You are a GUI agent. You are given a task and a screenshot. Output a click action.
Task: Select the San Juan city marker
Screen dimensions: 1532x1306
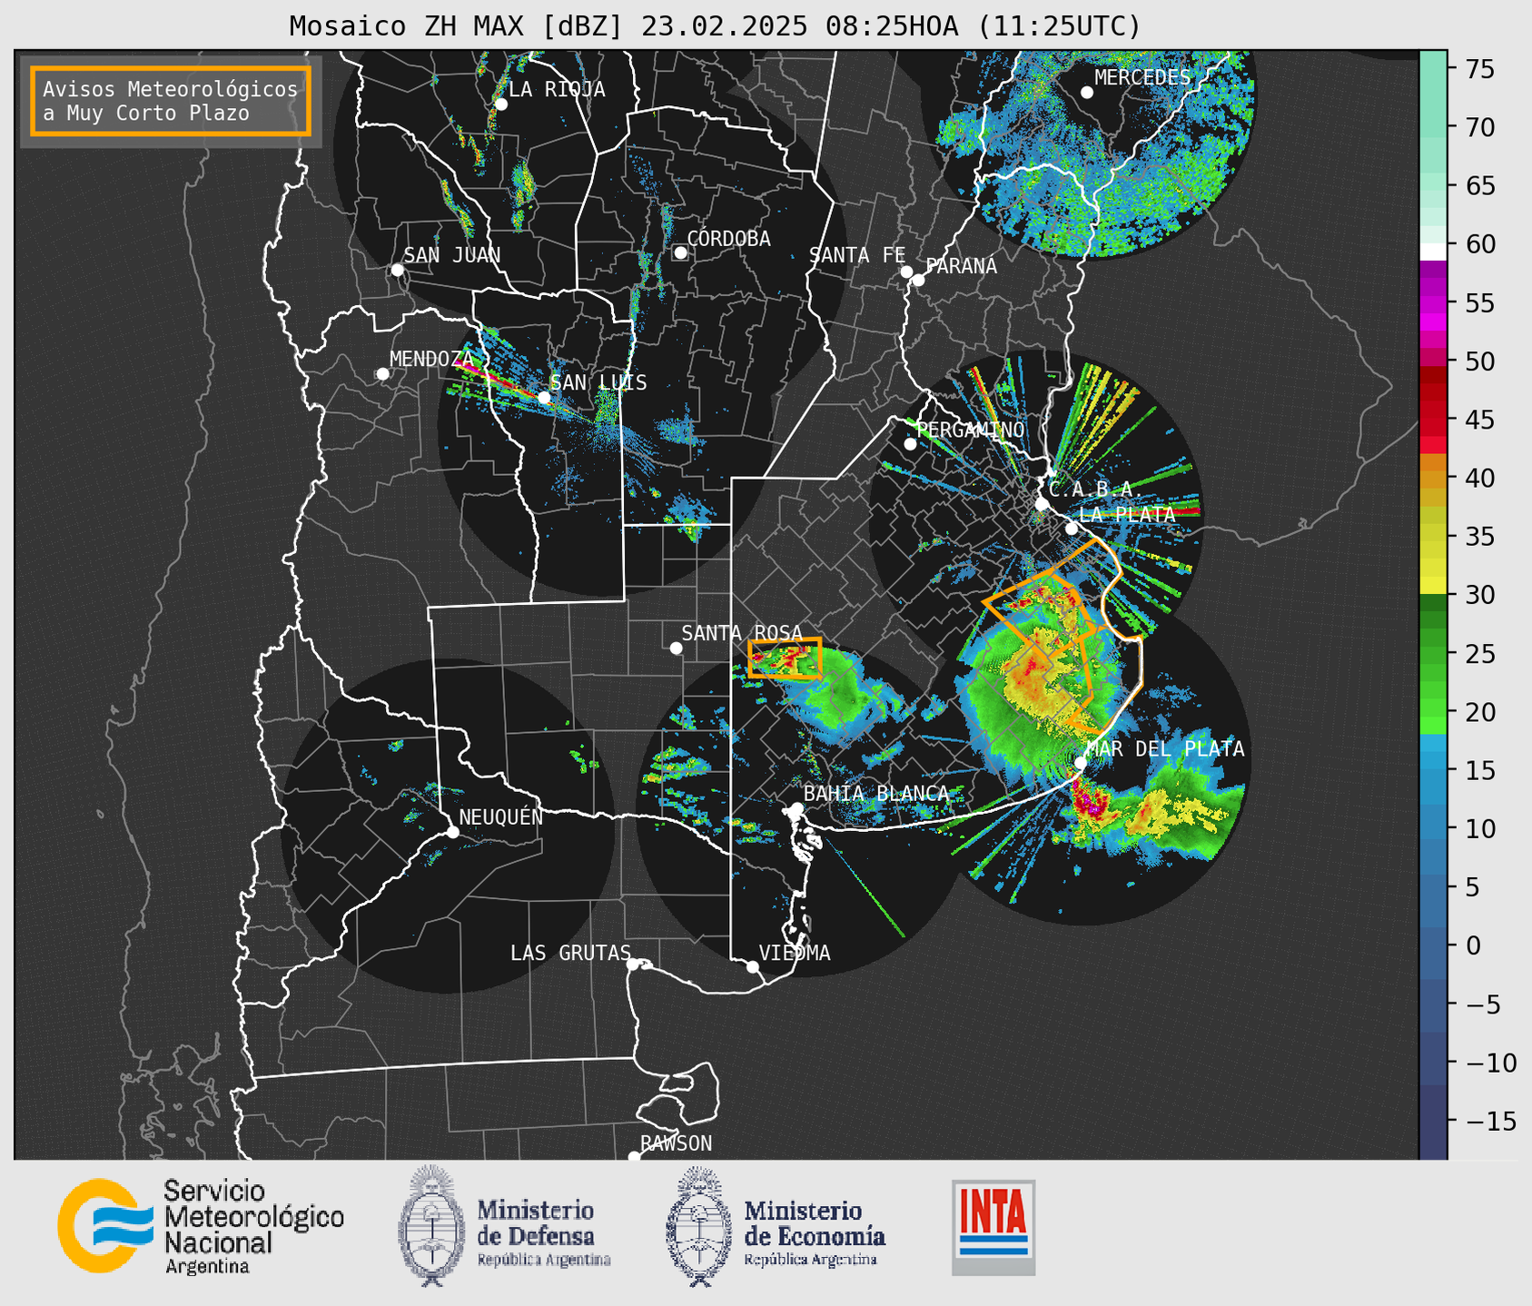click(397, 270)
